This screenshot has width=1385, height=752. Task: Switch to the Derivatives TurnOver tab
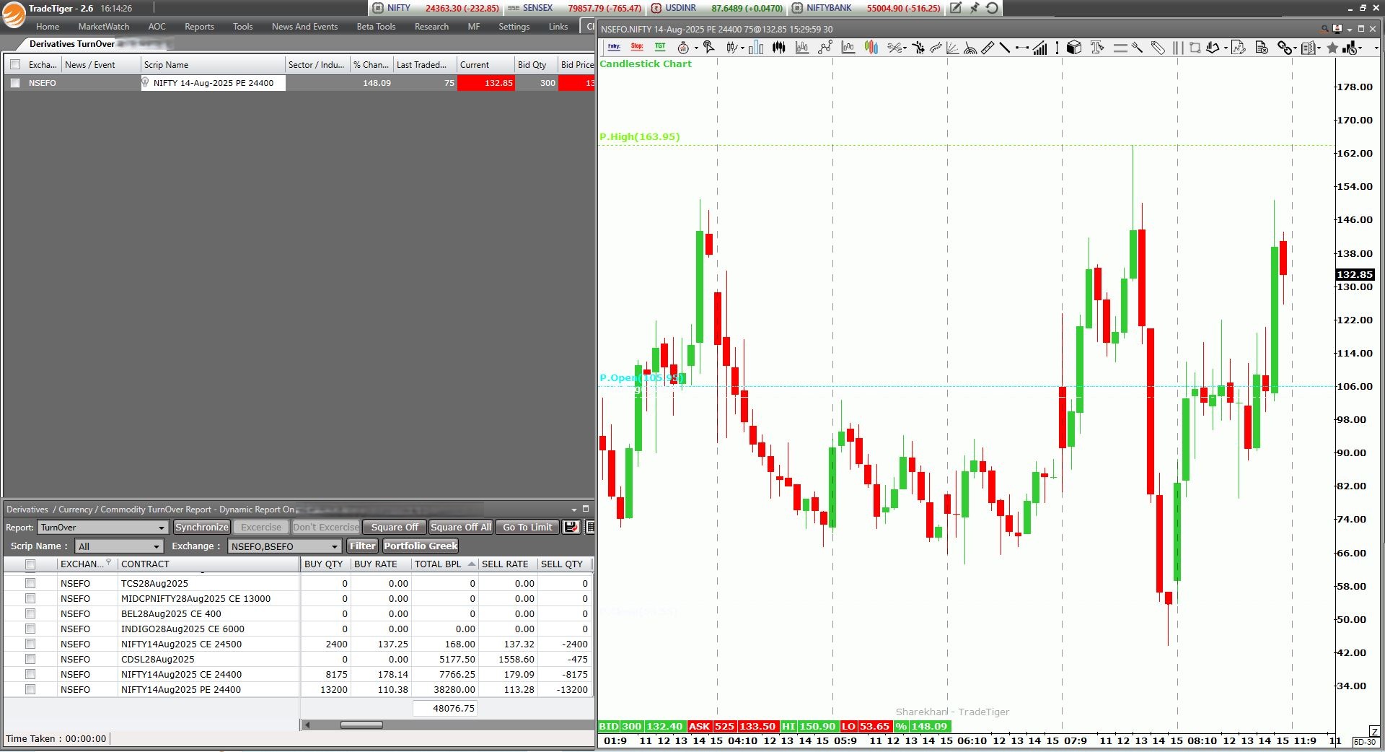tap(72, 44)
